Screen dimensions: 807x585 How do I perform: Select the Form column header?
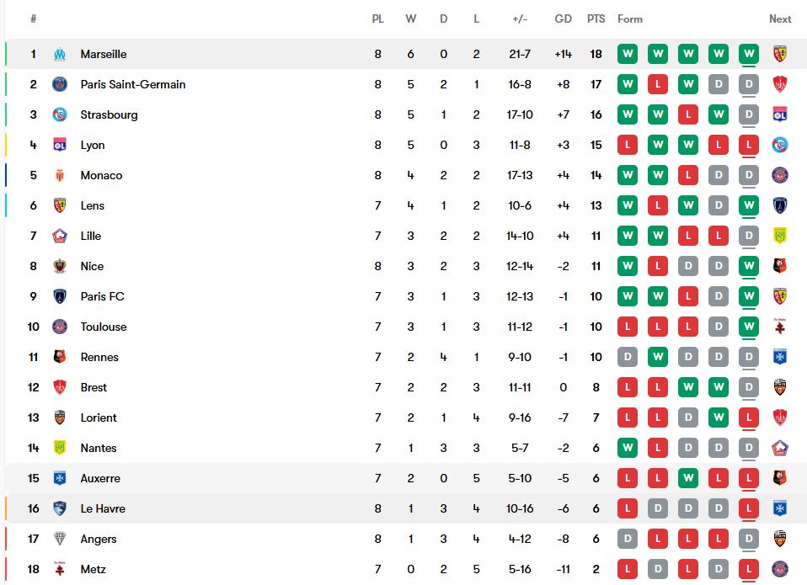click(x=630, y=19)
